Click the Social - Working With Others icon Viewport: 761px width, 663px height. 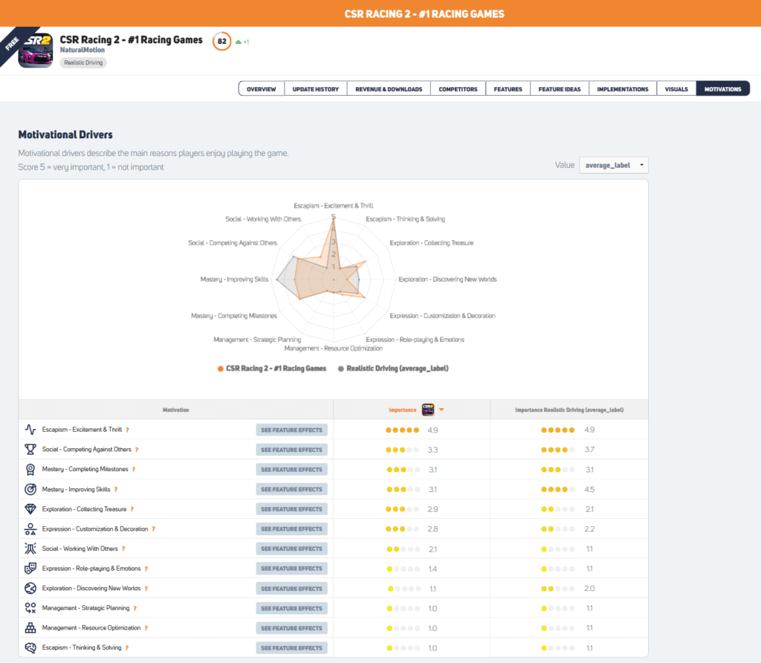(30, 549)
